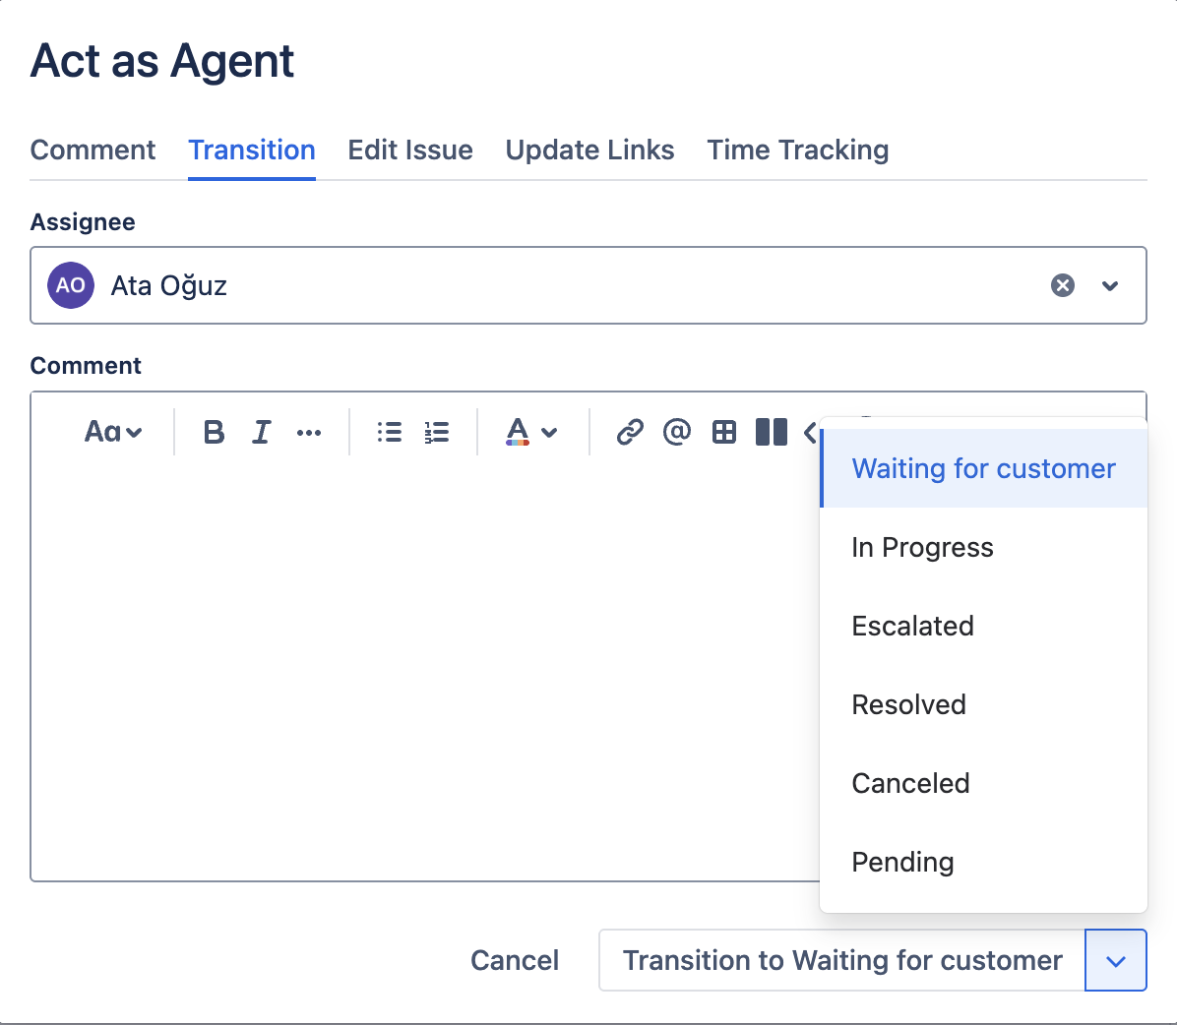The width and height of the screenshot is (1177, 1025).
Task: Click the AO avatar in assignee field
Action: [71, 285]
